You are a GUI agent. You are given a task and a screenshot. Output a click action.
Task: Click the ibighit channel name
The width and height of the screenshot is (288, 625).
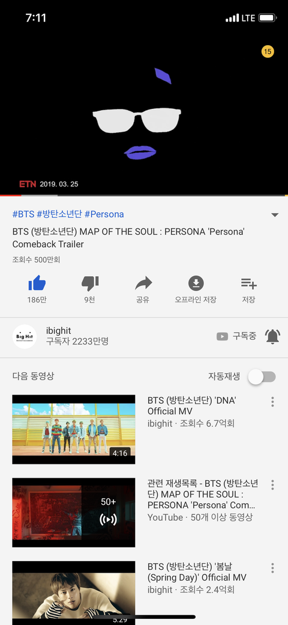coord(58,330)
